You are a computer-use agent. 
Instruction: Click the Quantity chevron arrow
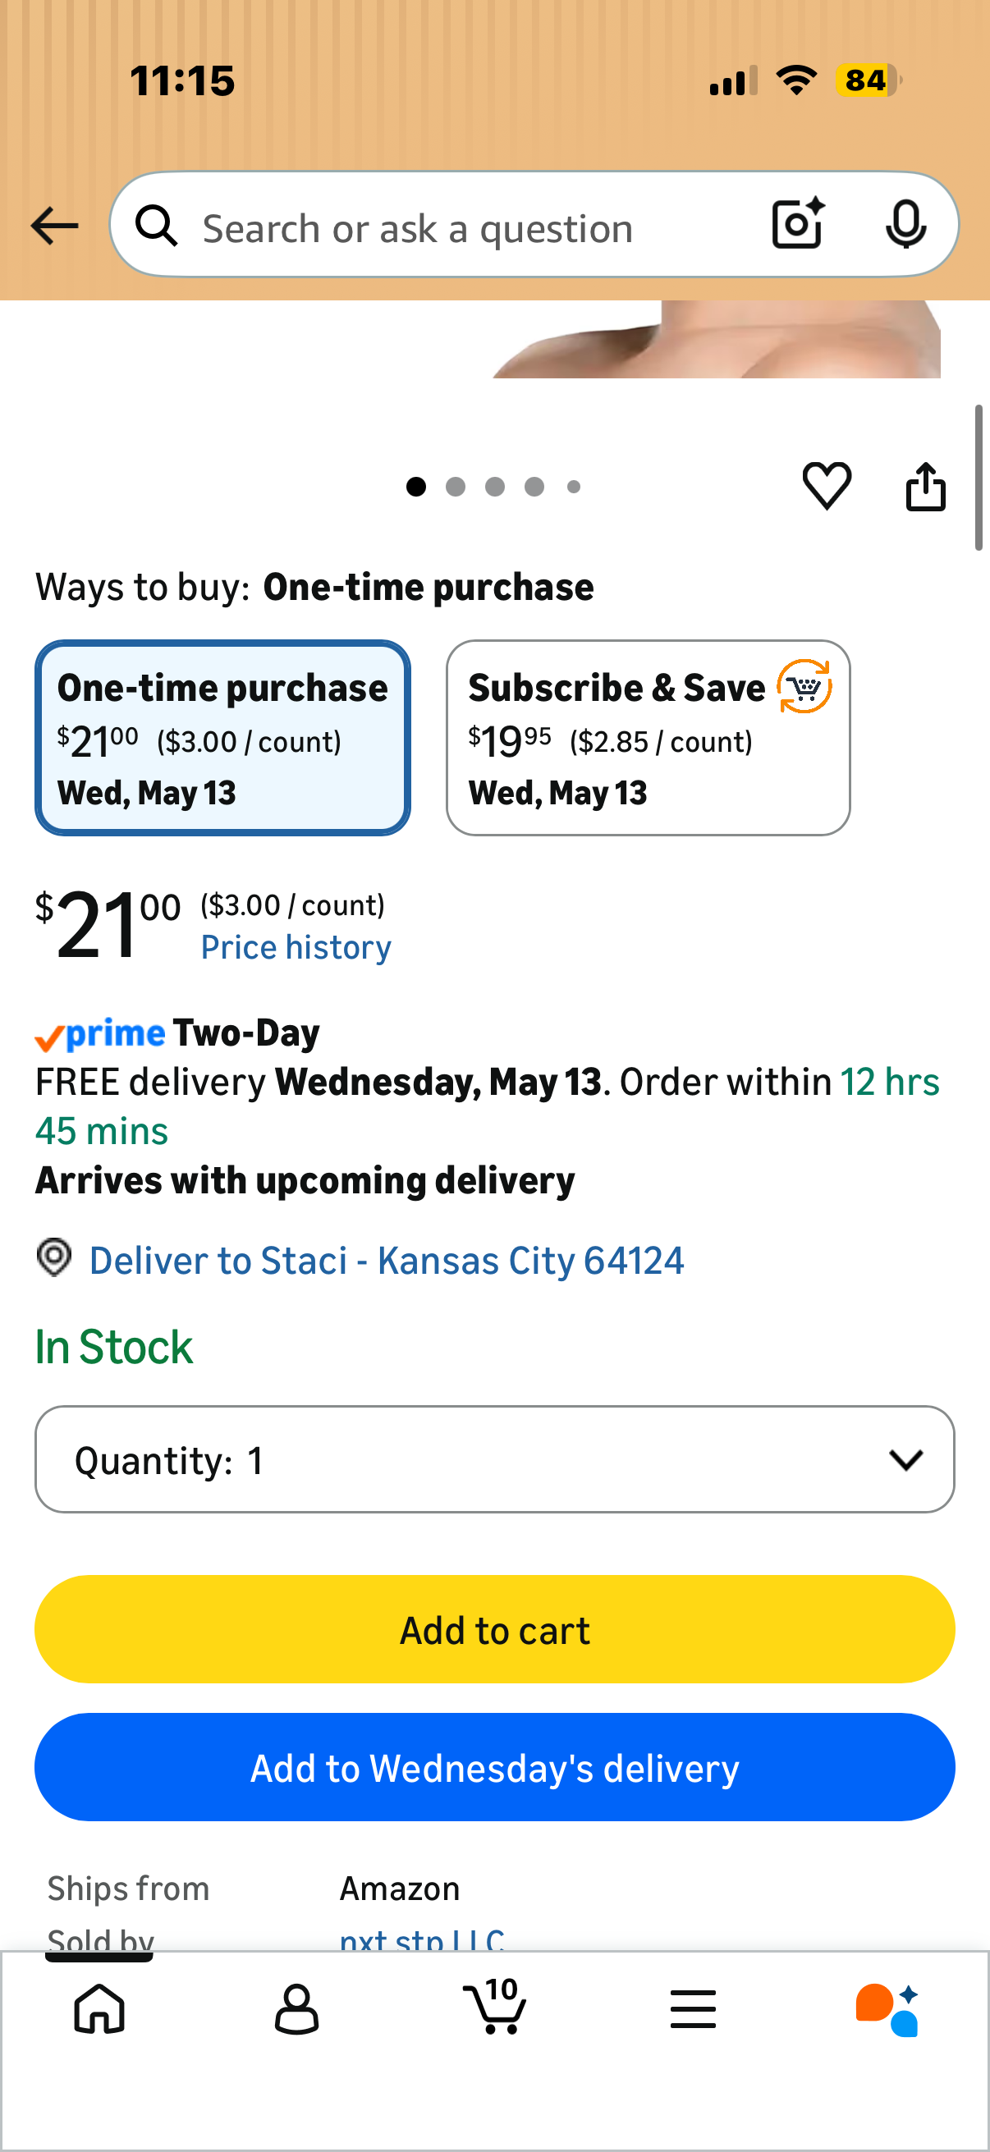905,1459
